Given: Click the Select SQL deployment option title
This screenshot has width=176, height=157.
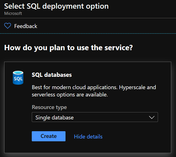Looking at the screenshot, I should pyautogui.click(x=56, y=6).
